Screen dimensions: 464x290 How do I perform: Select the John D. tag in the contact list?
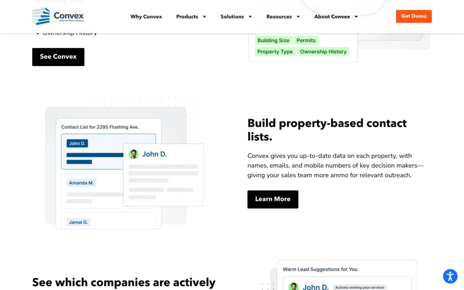pos(77,143)
